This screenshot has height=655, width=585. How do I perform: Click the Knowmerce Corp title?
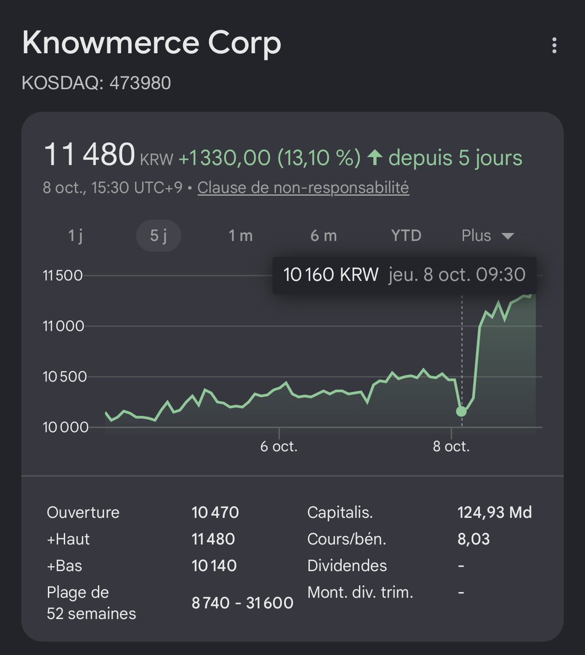(152, 43)
